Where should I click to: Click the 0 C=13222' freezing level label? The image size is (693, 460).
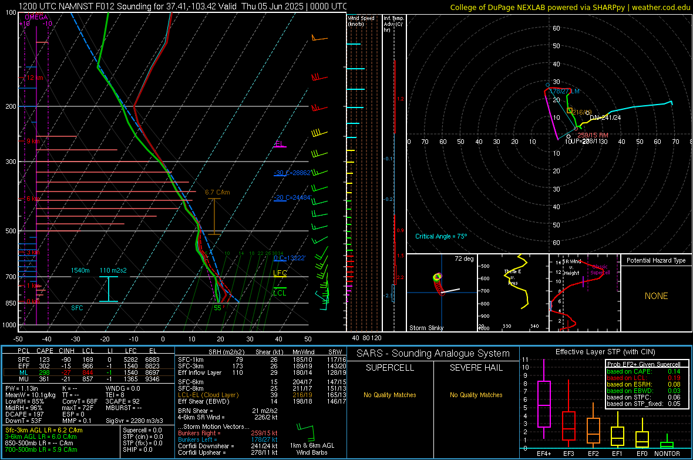[x=289, y=258]
